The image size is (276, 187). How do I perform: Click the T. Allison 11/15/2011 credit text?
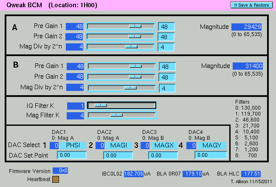click(251, 181)
